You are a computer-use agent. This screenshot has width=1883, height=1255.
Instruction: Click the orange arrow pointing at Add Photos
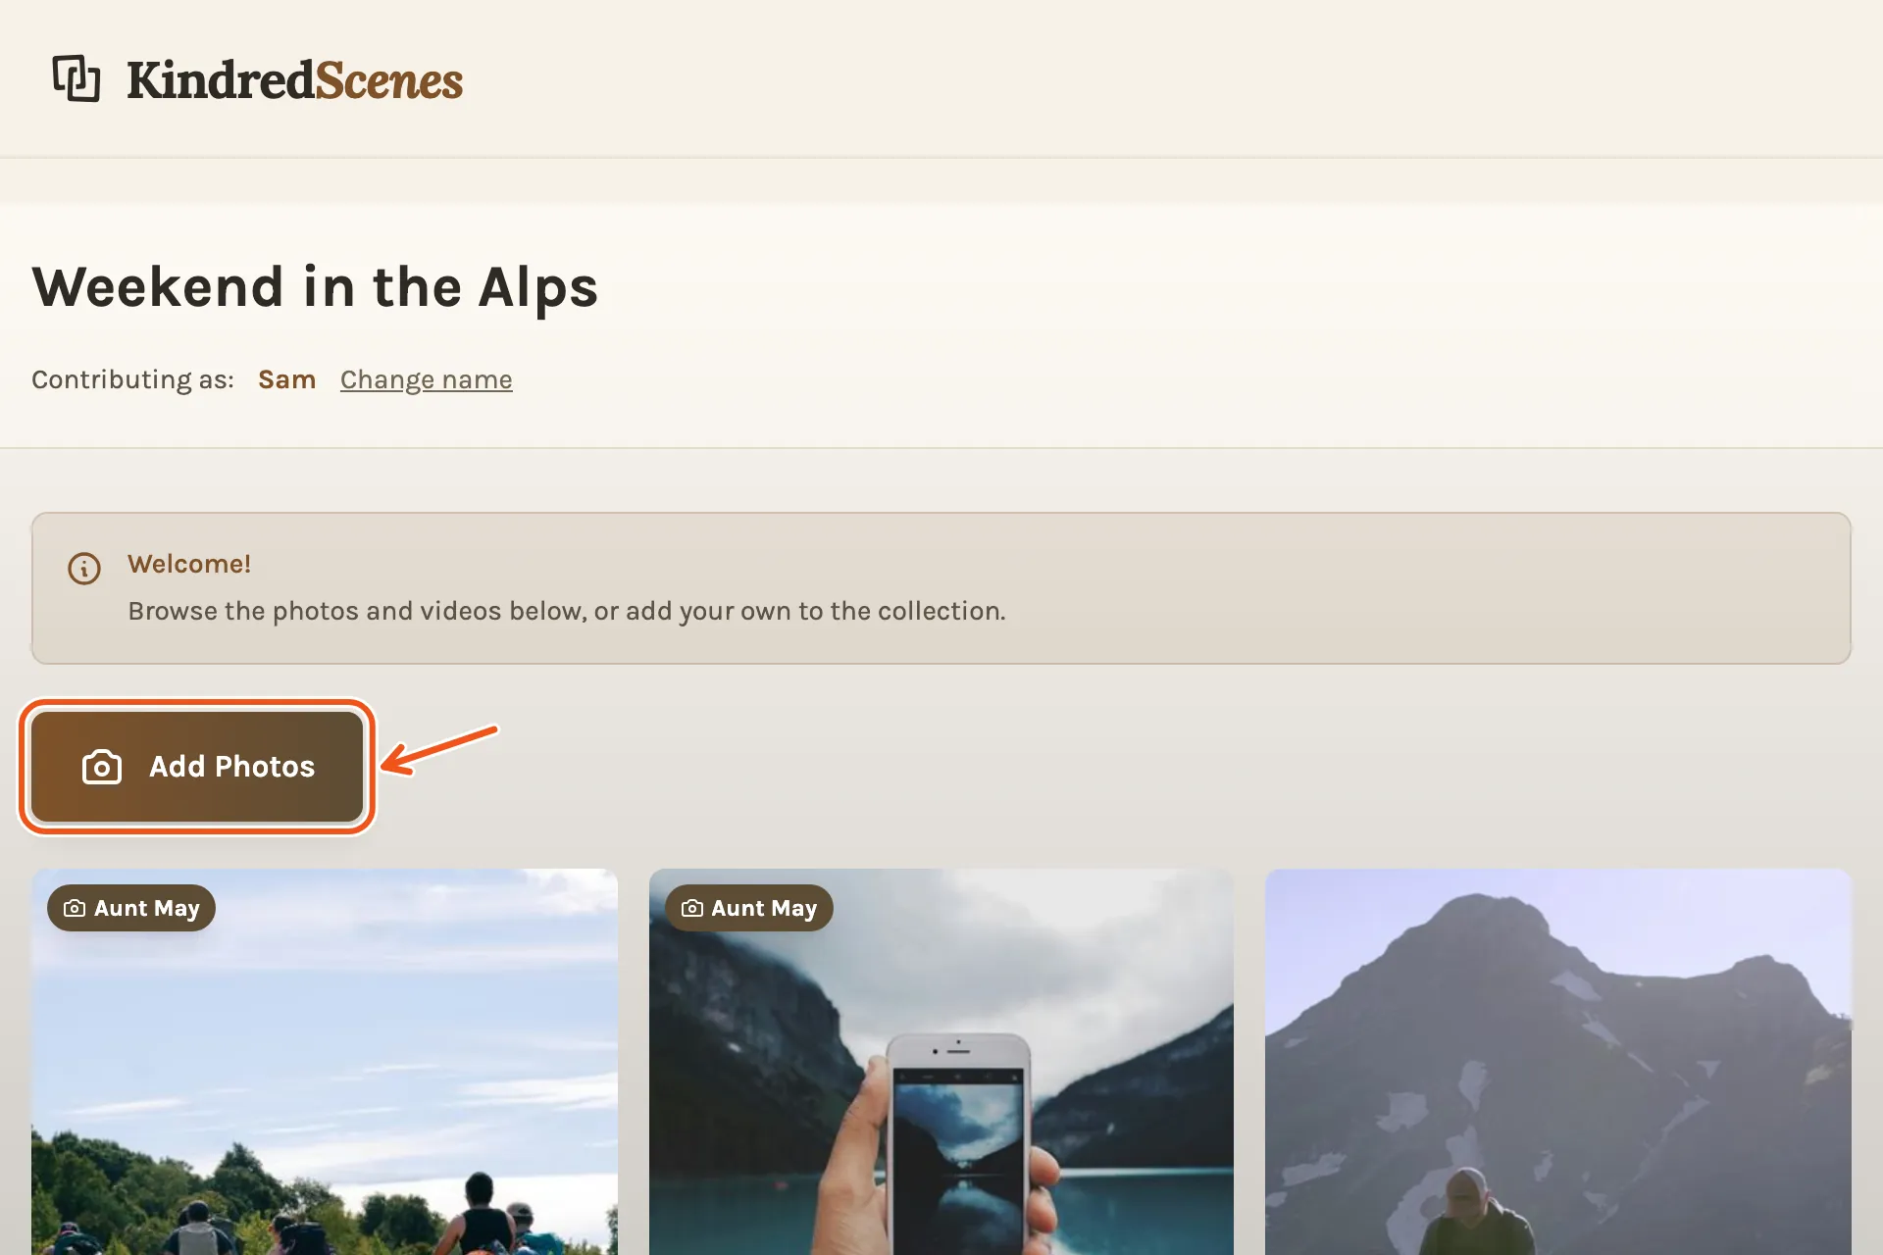tap(439, 750)
